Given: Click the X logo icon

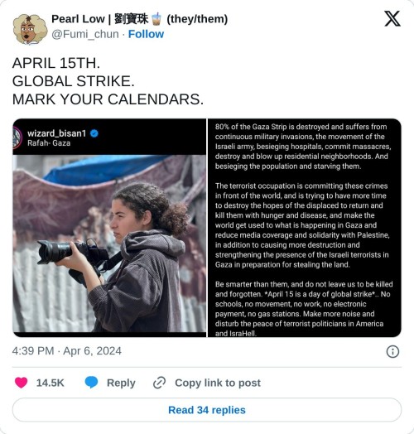Looking at the screenshot, I should point(392,19).
